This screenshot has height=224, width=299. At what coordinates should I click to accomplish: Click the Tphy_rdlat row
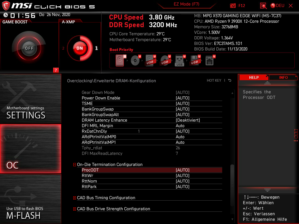click(152, 148)
